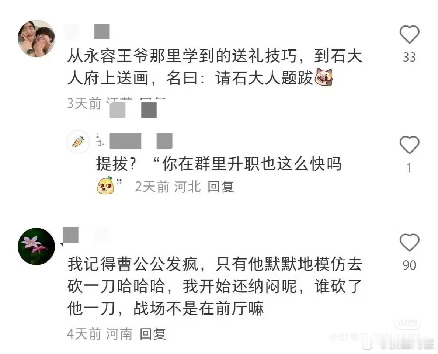Select the like count showing 1
This screenshot has height=354, width=438.
point(409,168)
